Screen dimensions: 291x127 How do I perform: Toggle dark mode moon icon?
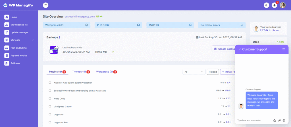point(267,5)
